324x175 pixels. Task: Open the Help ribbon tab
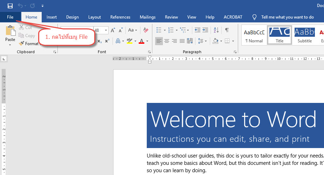pos(210,17)
